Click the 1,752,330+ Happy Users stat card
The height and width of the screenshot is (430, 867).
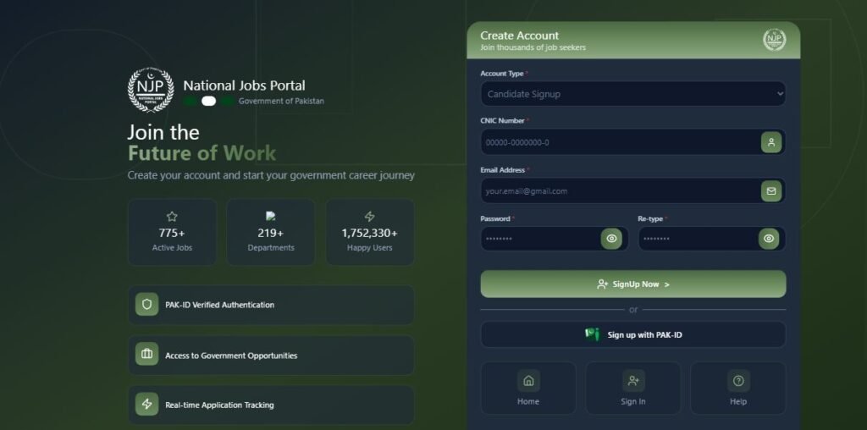(370, 232)
